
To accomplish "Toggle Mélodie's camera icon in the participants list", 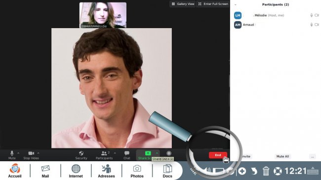I will tap(317, 15).
